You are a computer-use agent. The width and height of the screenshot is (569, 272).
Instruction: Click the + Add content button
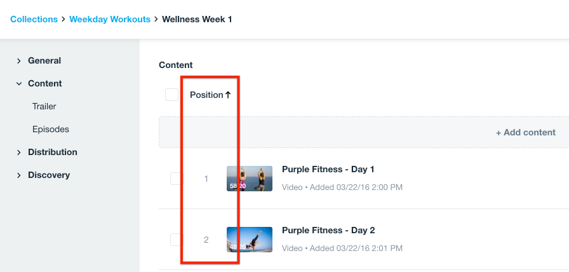[525, 133]
